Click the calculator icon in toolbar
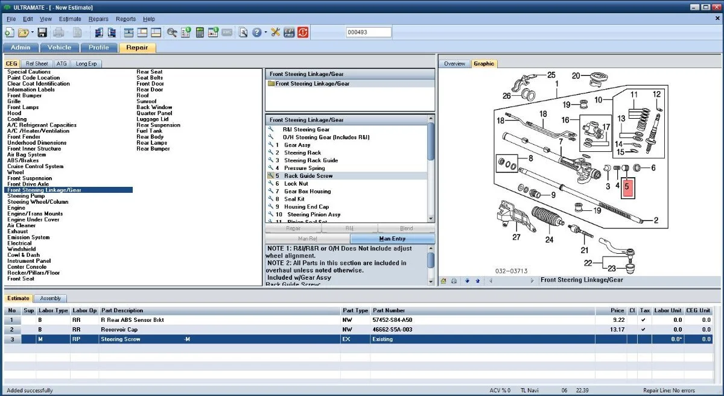This screenshot has width=724, height=396. pyautogui.click(x=200, y=33)
